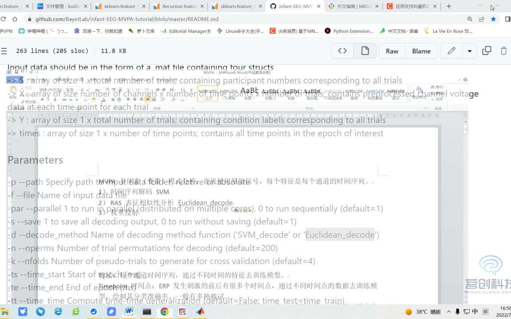This screenshot has width=511, height=319.
Task: Select the code view icon
Action: point(342,51)
